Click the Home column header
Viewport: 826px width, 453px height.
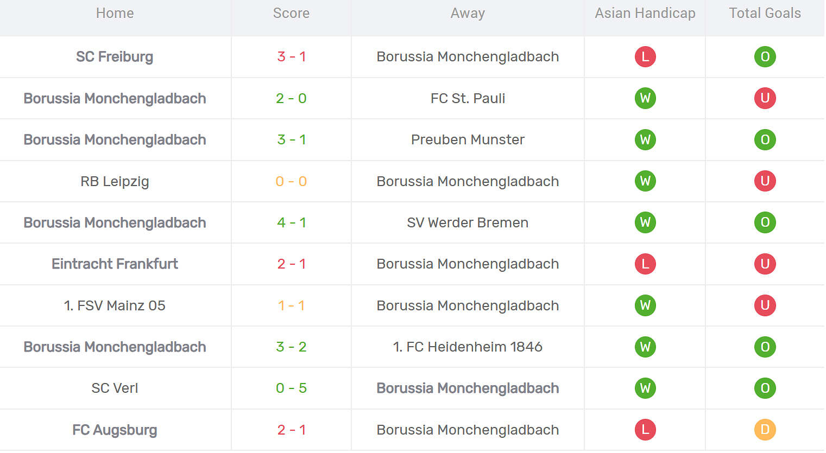point(115,14)
